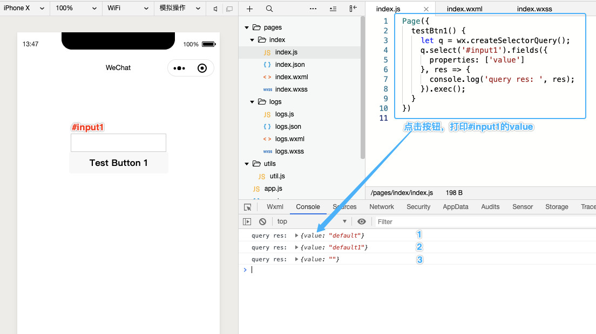
Task: Open the Audits devtools tab
Action: [490, 207]
